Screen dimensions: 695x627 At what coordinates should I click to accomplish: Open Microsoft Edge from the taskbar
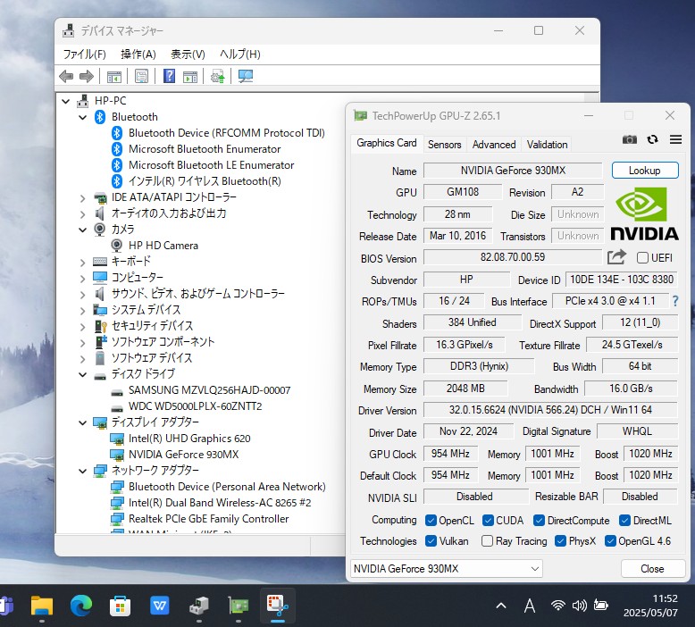[80, 606]
